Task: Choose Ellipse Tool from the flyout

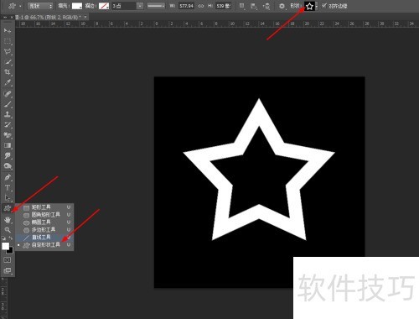Action: [x=44, y=222]
